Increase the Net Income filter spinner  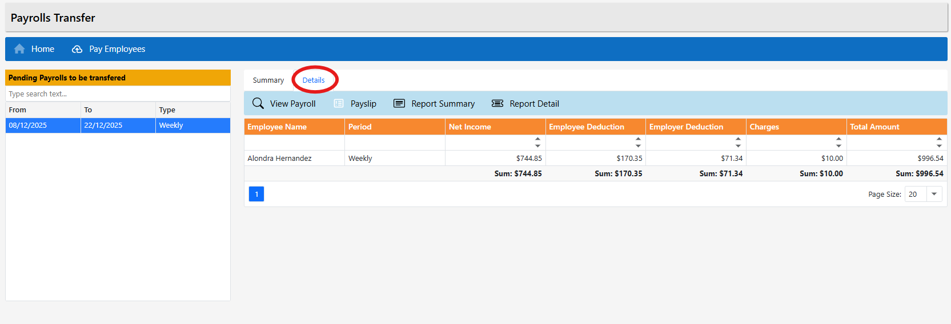click(538, 139)
